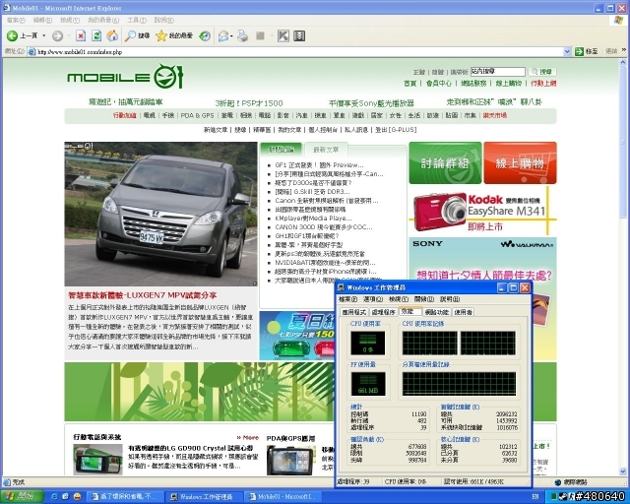Switch to the 使用者 tab in Task Manager
The width and height of the screenshot is (630, 504).
coord(464,312)
